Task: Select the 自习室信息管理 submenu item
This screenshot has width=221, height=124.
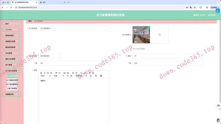Action: [x=12, y=76]
